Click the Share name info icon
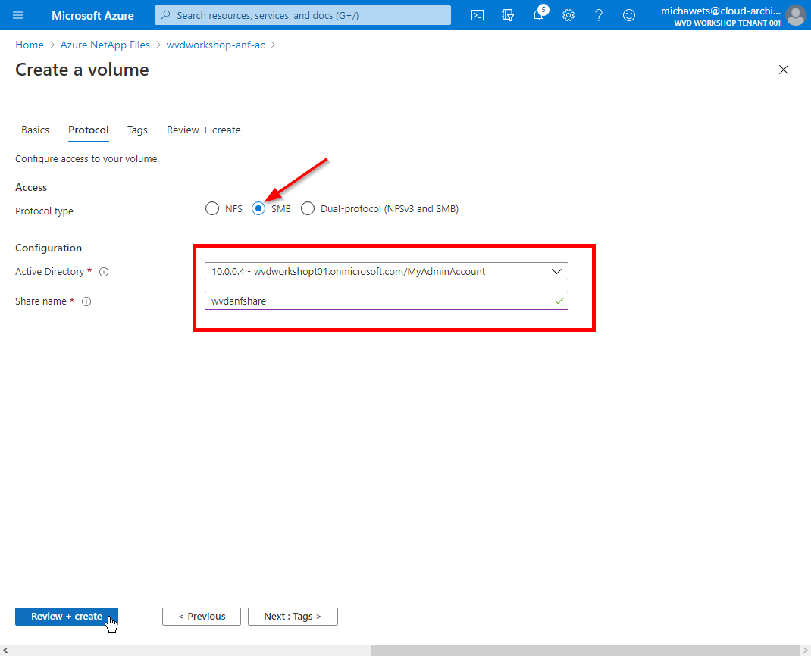811x656 pixels. 86,301
